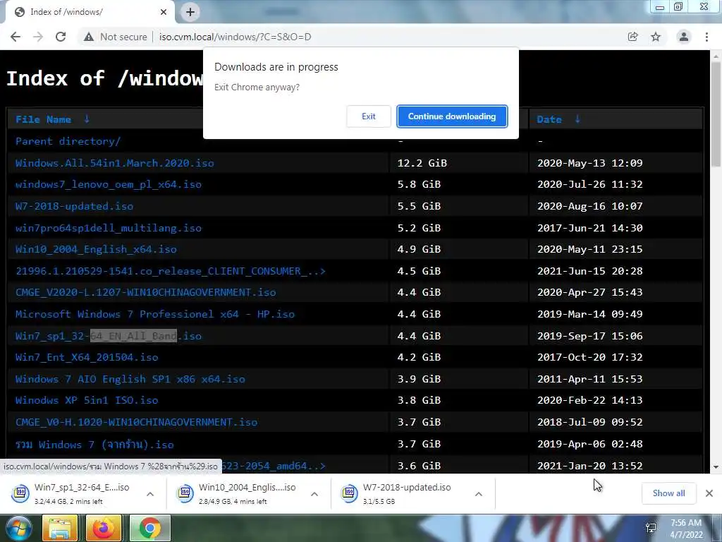722x542 pixels.
Task: Click Microsoft Windows 7 Professionel x64 - HP.iso
Action: click(154, 314)
